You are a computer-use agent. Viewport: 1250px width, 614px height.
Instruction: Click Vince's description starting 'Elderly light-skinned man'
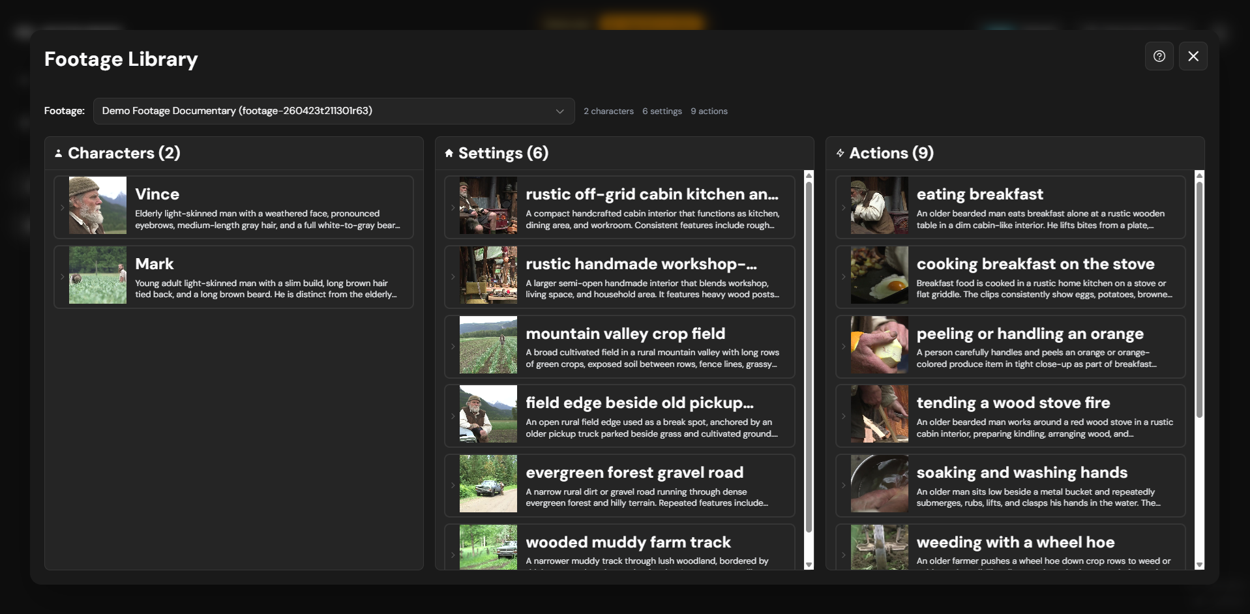click(x=267, y=219)
